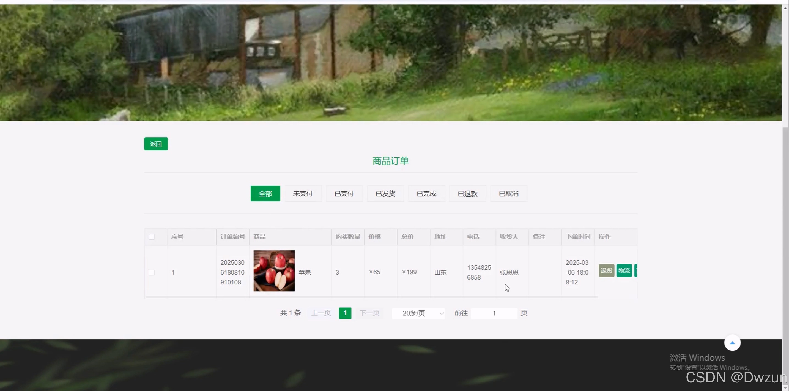This screenshot has height=391, width=789.
Task: Switch to the 已支付 tab
Action: pos(344,194)
